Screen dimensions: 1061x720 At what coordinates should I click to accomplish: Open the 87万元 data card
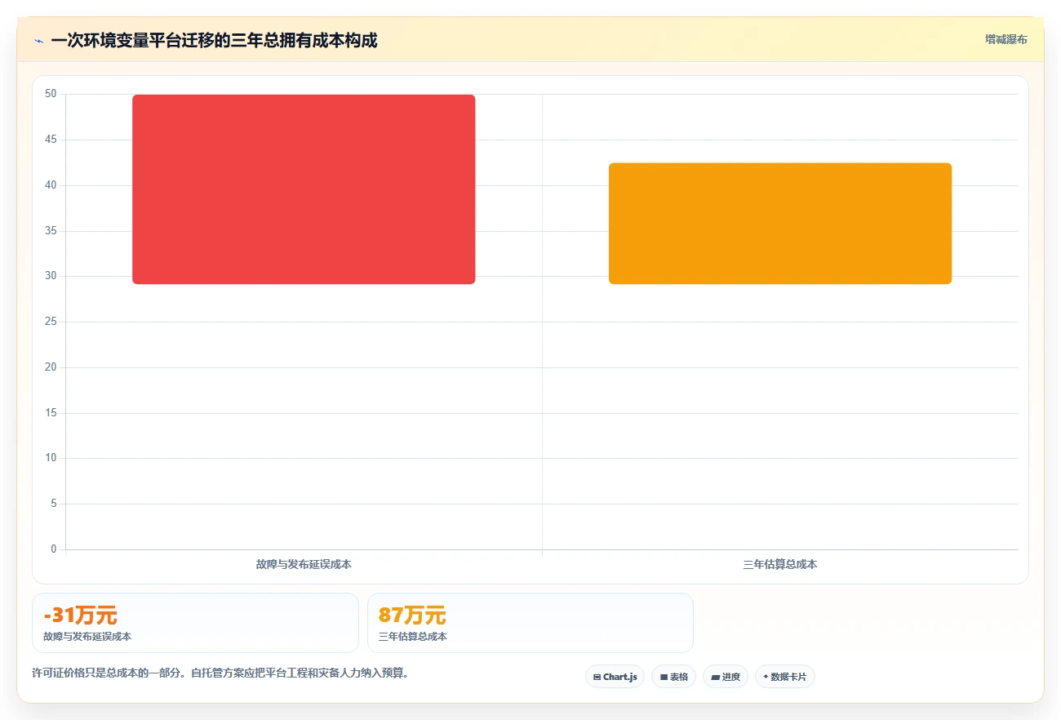pyautogui.click(x=530, y=623)
